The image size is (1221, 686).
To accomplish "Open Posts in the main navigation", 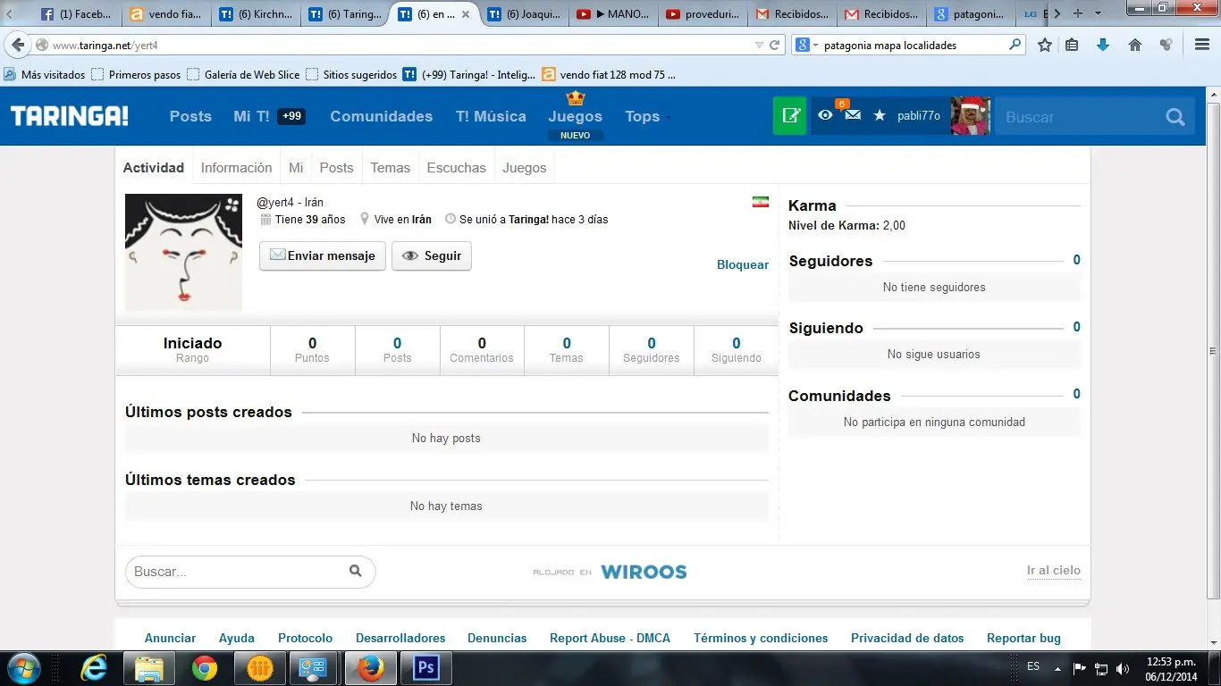I will coord(190,116).
